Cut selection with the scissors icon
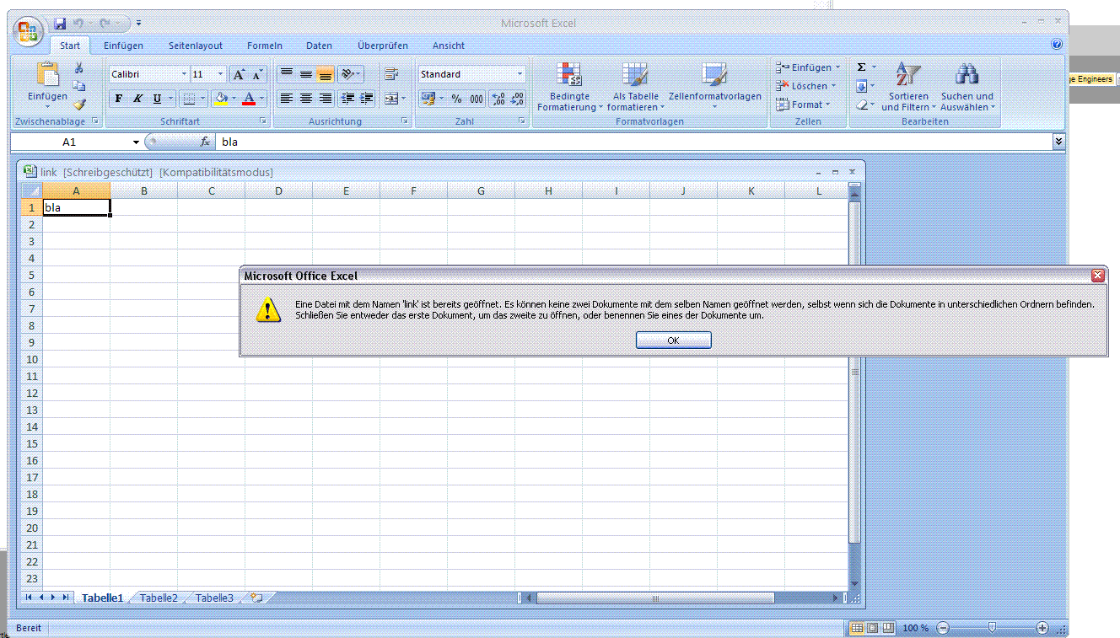 pos(79,68)
